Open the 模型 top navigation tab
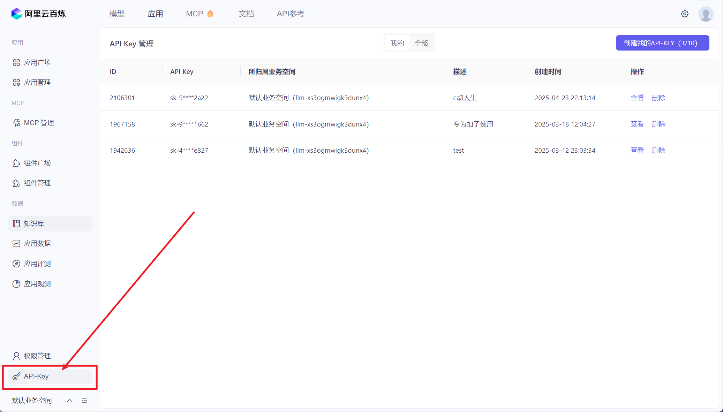This screenshot has width=723, height=412. coord(117,14)
